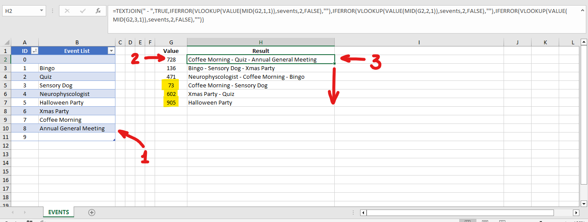
Task: Confirm formula with the checkmark icon
Action: (x=83, y=11)
